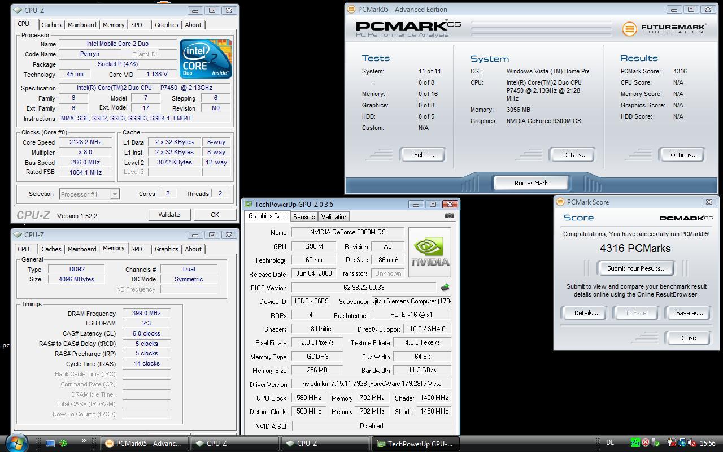
Task: Click the Validate button in CPU-Z
Action: (x=169, y=215)
